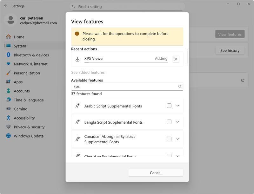This screenshot has height=194, width=254.
Task: Check Arabic Script Supplemental Fonts checkbox
Action: click(169, 106)
